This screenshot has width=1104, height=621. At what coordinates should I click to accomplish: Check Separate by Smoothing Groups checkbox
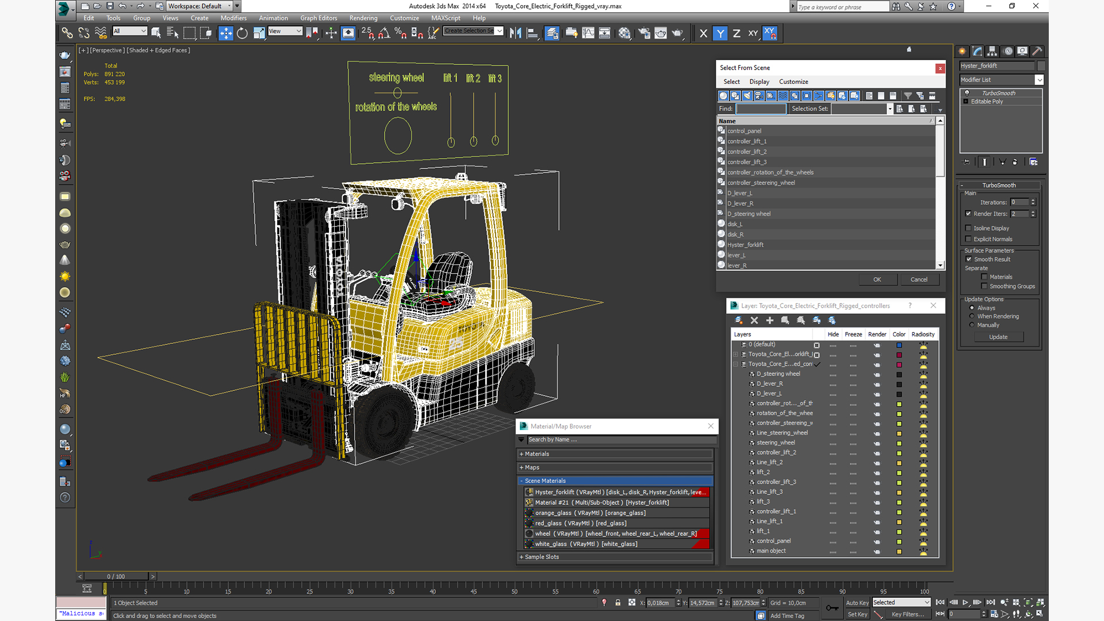coord(984,286)
